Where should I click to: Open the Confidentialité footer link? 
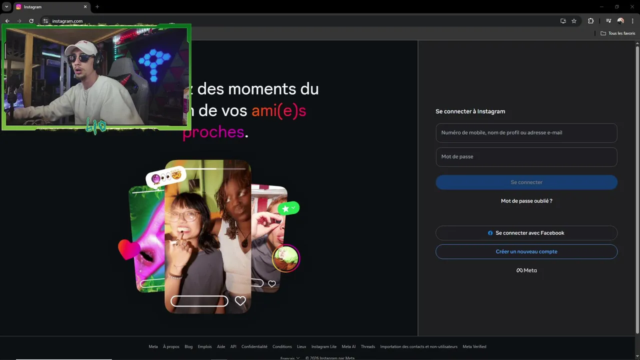coord(254,346)
